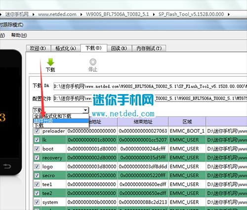Expand breadcrumb arrow after SP_Flash_Tool_v5.1528.00.000
The image size is (247, 210).
pos(229,14)
